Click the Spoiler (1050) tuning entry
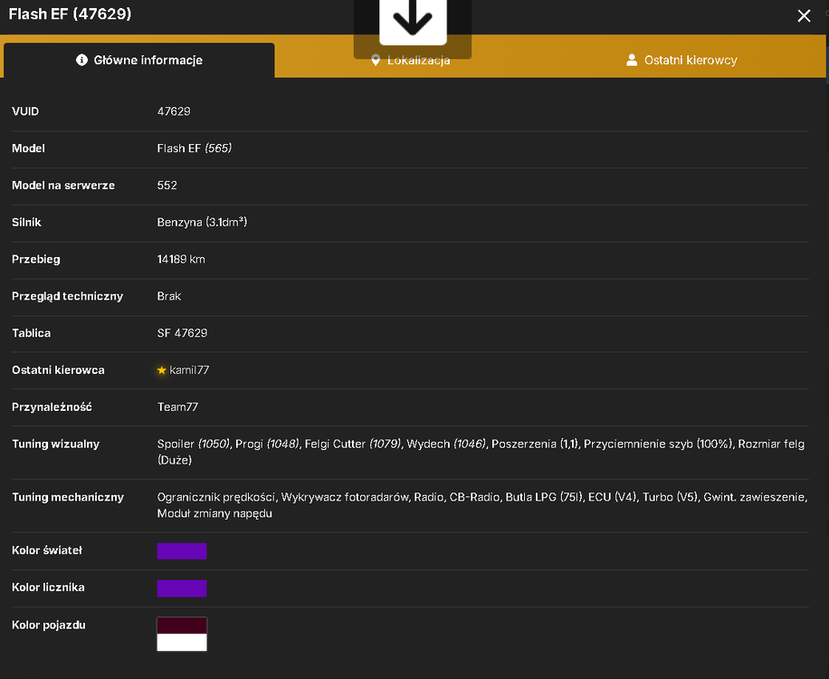829x679 pixels. 194,445
